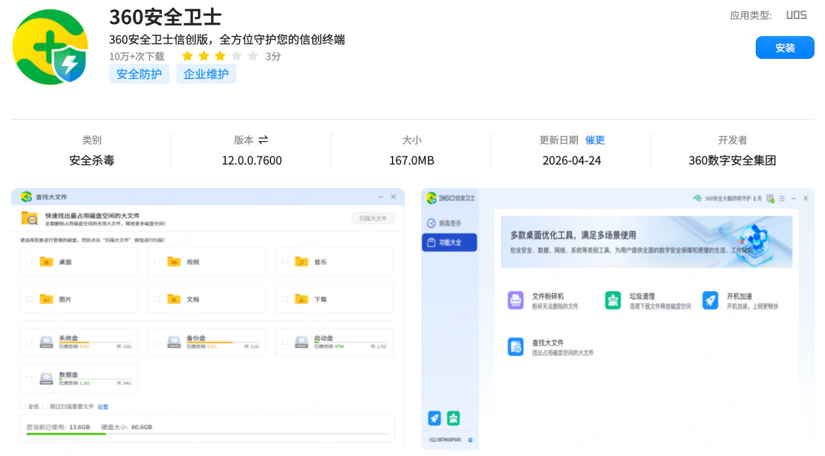Open the 开机加速 rocket tool icon
825x456 pixels.
pyautogui.click(x=710, y=300)
